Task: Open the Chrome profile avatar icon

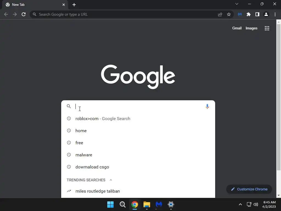Action: [x=266, y=14]
